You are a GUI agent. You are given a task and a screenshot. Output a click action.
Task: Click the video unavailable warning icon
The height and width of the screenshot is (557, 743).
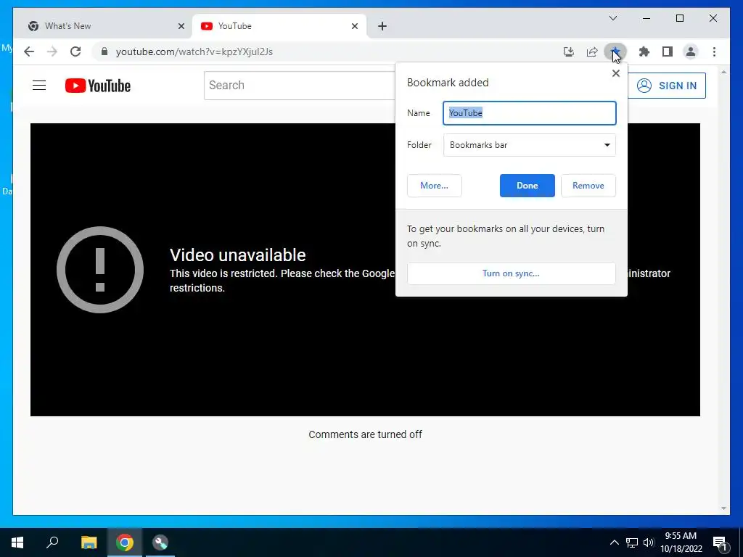click(x=100, y=270)
